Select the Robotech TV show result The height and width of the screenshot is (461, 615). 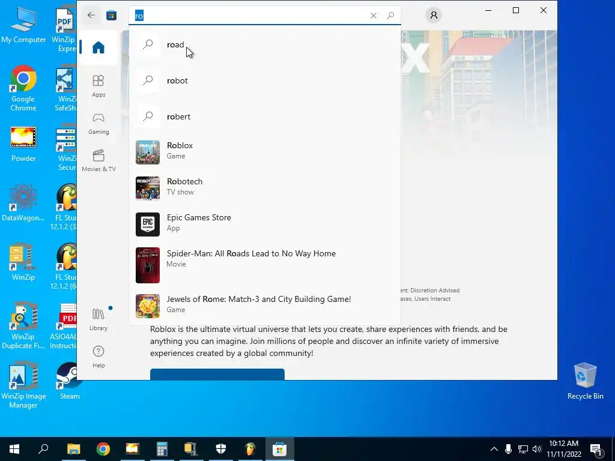click(265, 188)
